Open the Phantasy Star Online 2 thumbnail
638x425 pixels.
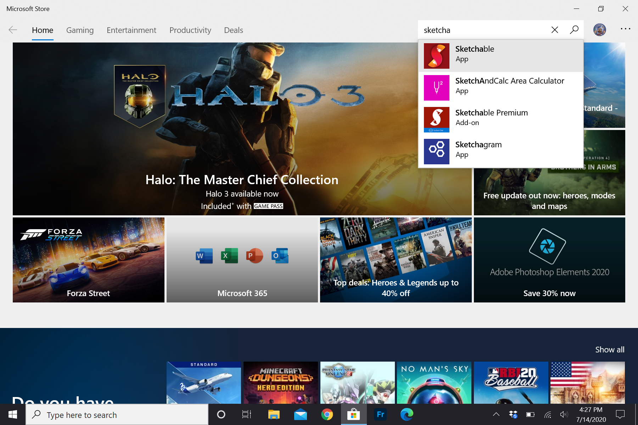[358, 382]
